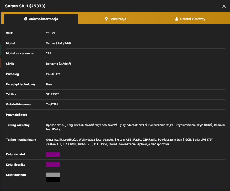Click Aplikacja transportowa text
Screen dimensions: 230x191
pos(153,144)
